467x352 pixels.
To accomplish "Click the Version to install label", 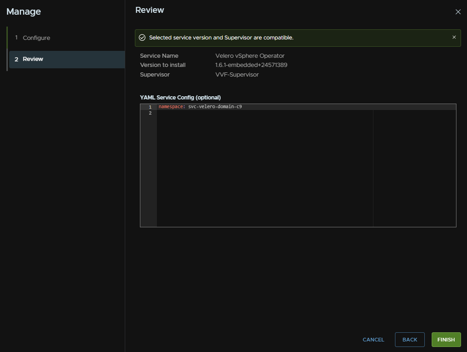I will pyautogui.click(x=162, y=65).
